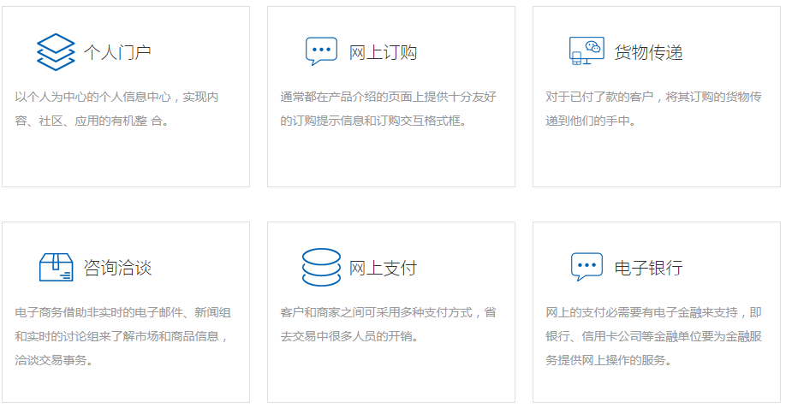The width and height of the screenshot is (786, 408).
Task: Select the 咨询洽谈 heading
Action: 117,268
